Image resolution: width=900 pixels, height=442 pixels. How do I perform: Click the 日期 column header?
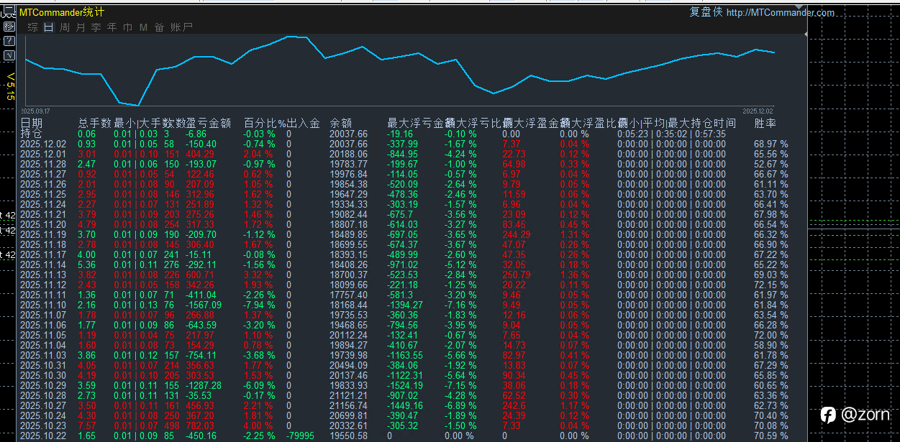point(31,124)
